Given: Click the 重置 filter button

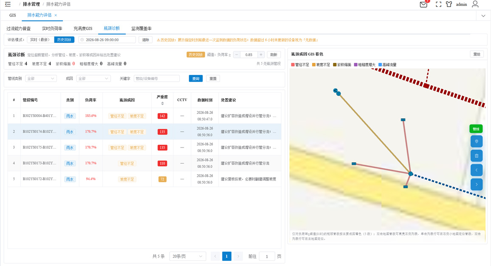Looking at the screenshot, I should [x=213, y=78].
